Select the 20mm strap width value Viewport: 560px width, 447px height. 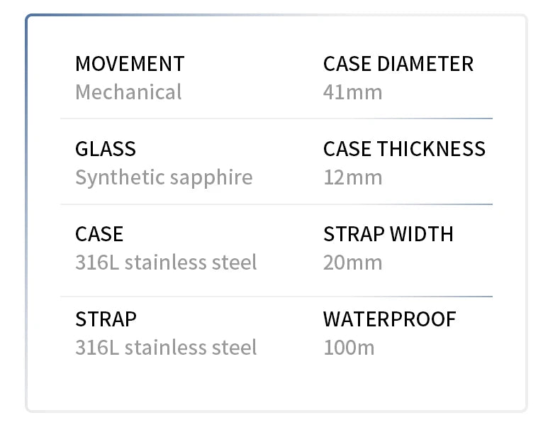tap(352, 263)
